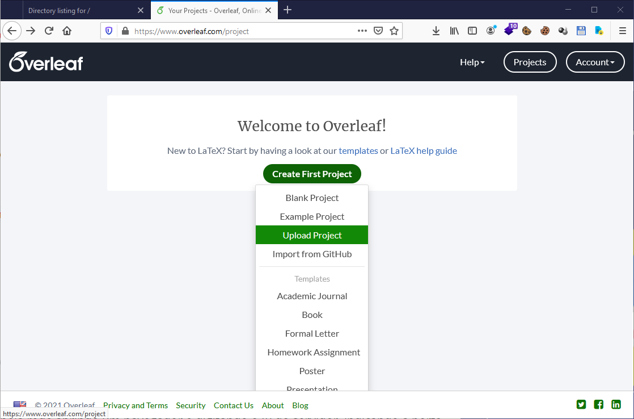Image resolution: width=634 pixels, height=419 pixels.
Task: Pick the Book template
Action: coord(312,315)
